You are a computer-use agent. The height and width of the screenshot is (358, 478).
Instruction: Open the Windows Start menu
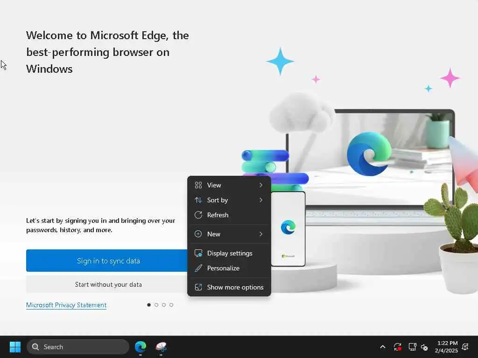(15, 347)
